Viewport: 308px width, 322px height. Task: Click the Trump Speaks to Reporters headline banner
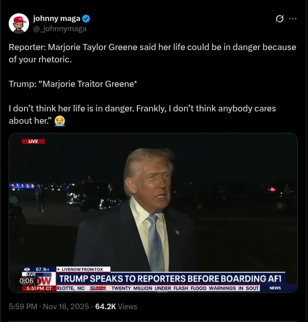(x=171, y=279)
